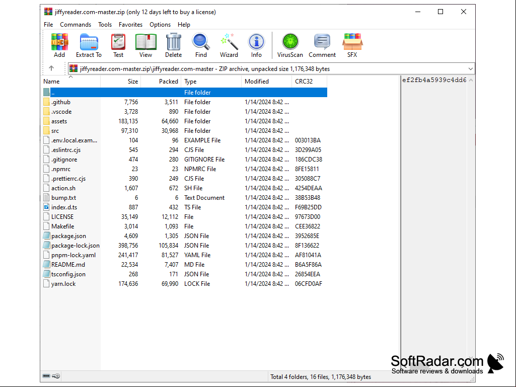This screenshot has width=516, height=387.
Task: Click the drive icon in status bar
Action: [46, 376]
